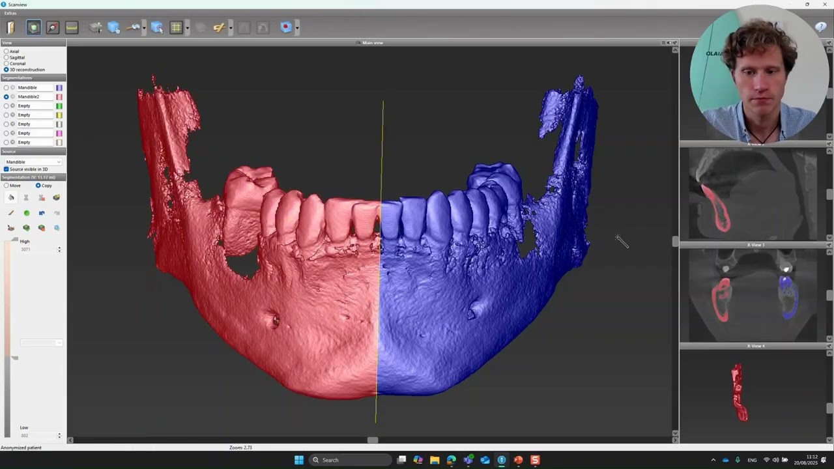Uncheck Source visible in 3D
This screenshot has height=469, width=834.
[7, 169]
